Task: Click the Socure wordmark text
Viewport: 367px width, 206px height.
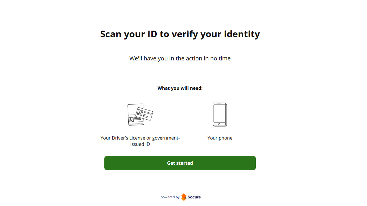Action: [x=194, y=197]
